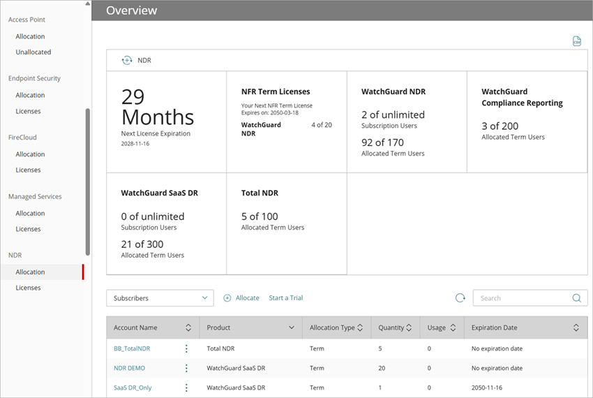Click the Overview page title
593x398 pixels.
[131, 10]
